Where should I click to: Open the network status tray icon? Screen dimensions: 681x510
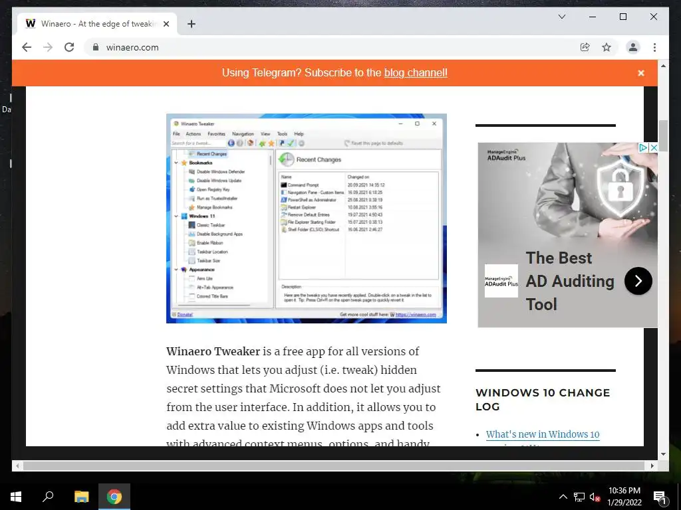pos(579,497)
